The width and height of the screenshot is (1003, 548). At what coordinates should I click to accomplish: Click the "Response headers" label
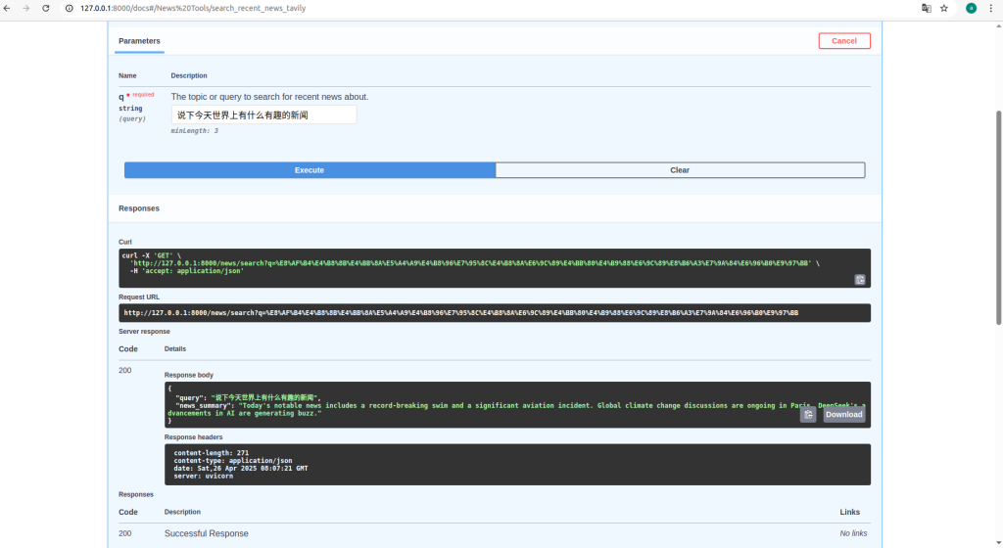[193, 437]
